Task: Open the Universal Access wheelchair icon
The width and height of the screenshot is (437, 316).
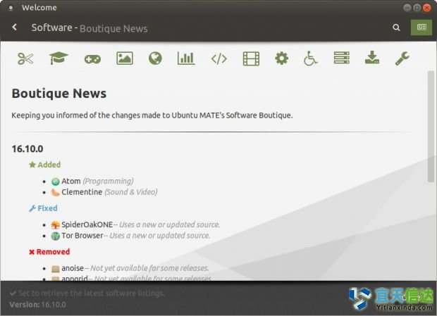Action: tap(311, 59)
